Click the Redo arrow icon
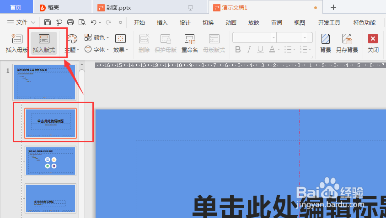Viewport: 386px width, 218px height. click(x=108, y=22)
